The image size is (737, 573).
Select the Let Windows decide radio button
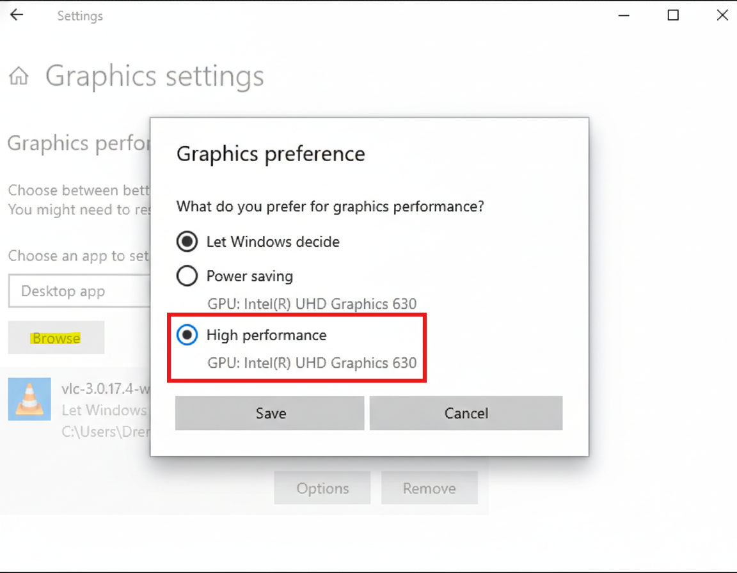187,242
